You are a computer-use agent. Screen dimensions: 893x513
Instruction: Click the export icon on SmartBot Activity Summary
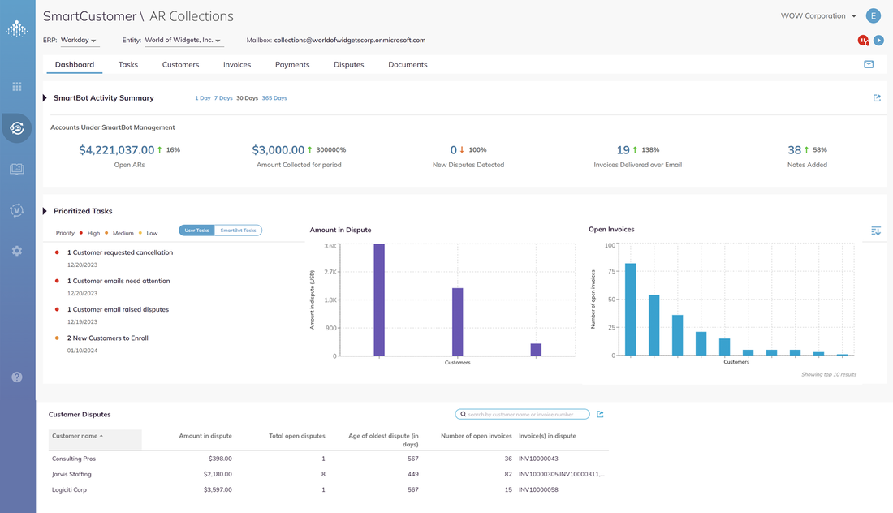point(877,97)
